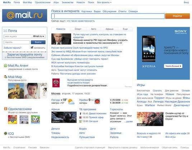Select Картинки search category
192x150 pixels.
tap(86, 11)
